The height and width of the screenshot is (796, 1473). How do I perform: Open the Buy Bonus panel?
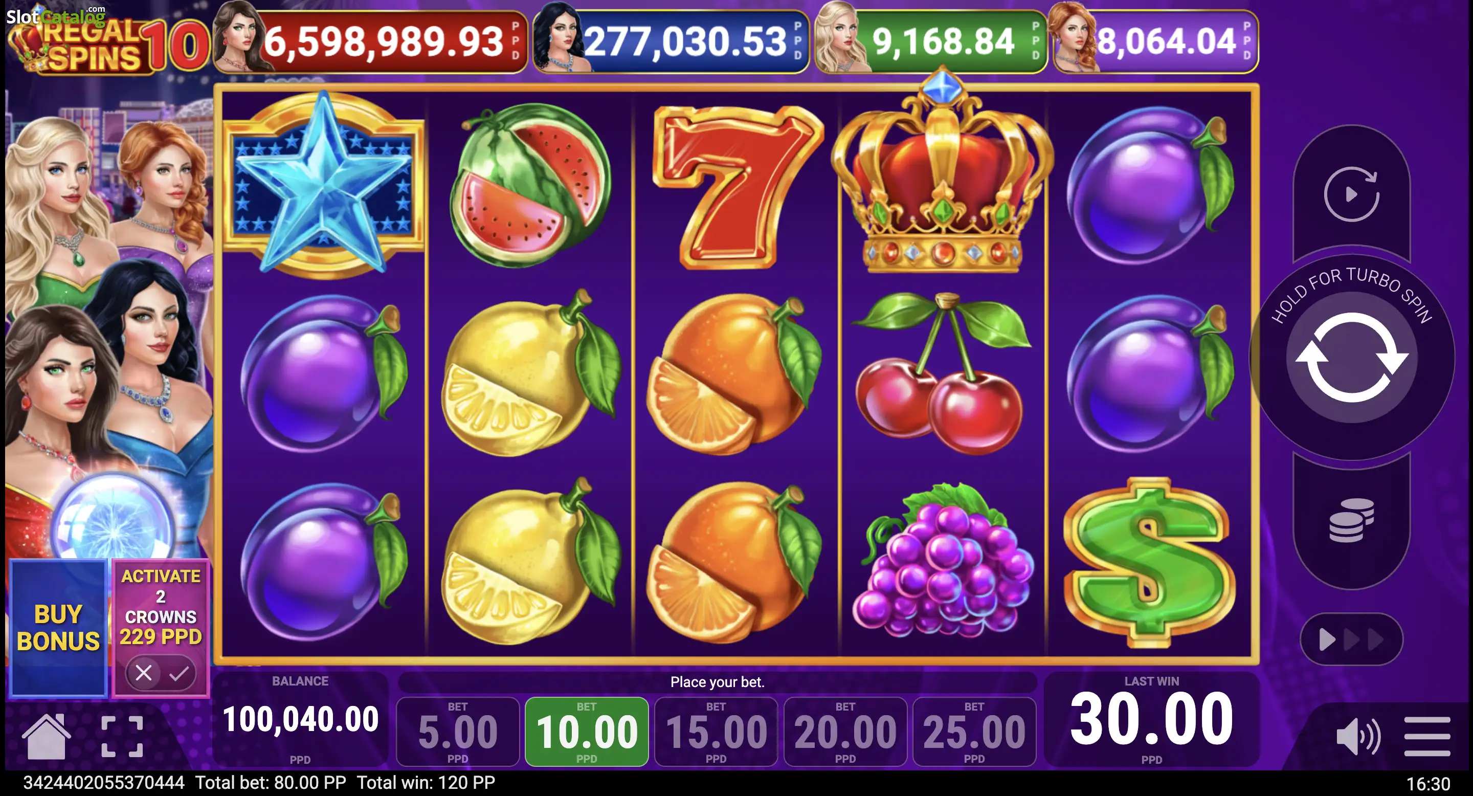(x=58, y=628)
